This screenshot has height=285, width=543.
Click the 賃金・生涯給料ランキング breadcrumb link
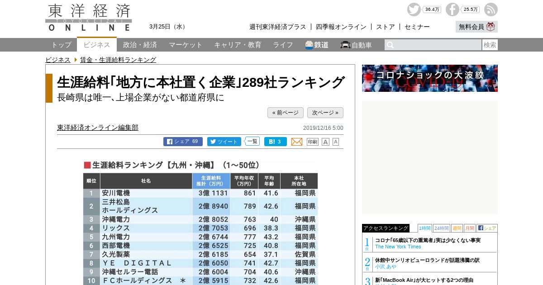pos(118,60)
